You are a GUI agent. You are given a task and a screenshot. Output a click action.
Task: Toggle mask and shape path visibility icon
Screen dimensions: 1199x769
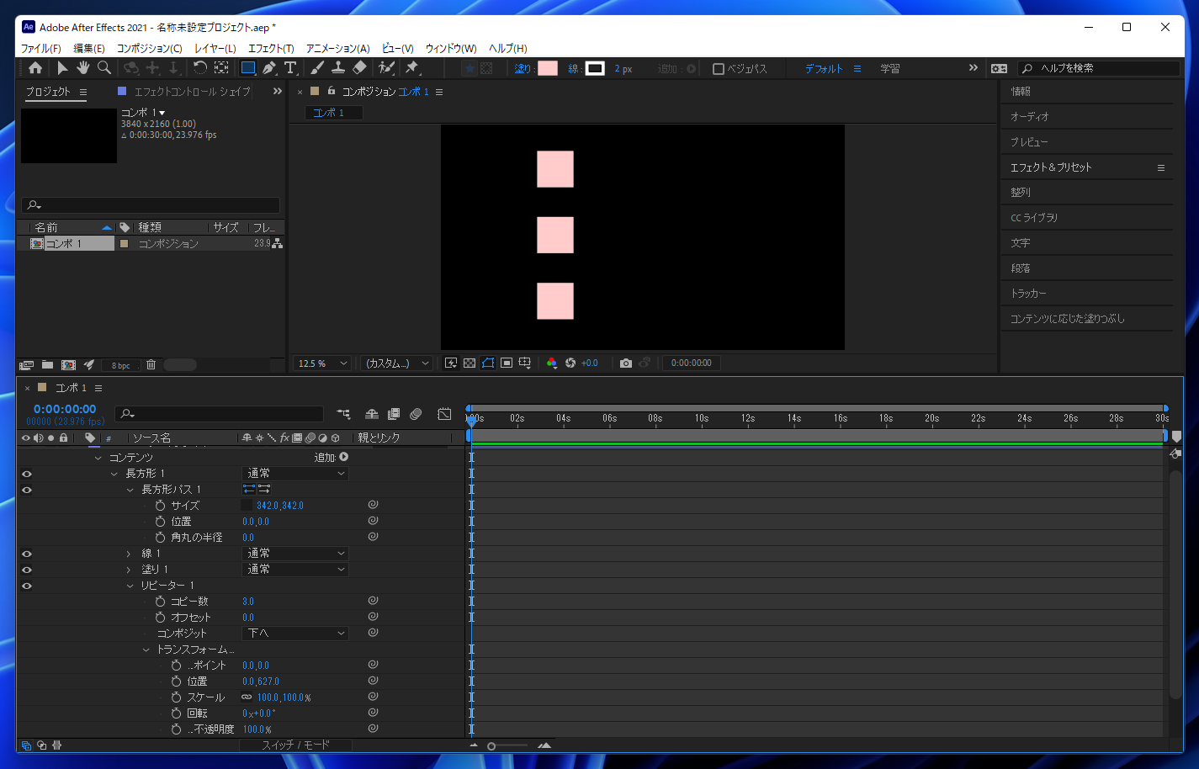(x=488, y=363)
